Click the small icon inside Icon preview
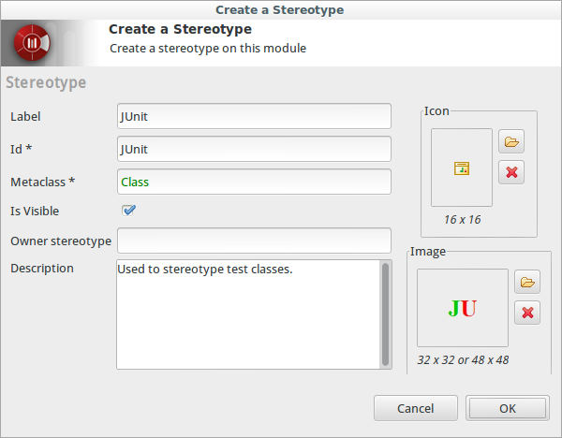Image resolution: width=562 pixels, height=438 pixels. (x=461, y=168)
